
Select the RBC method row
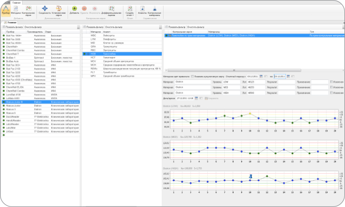point(122,50)
